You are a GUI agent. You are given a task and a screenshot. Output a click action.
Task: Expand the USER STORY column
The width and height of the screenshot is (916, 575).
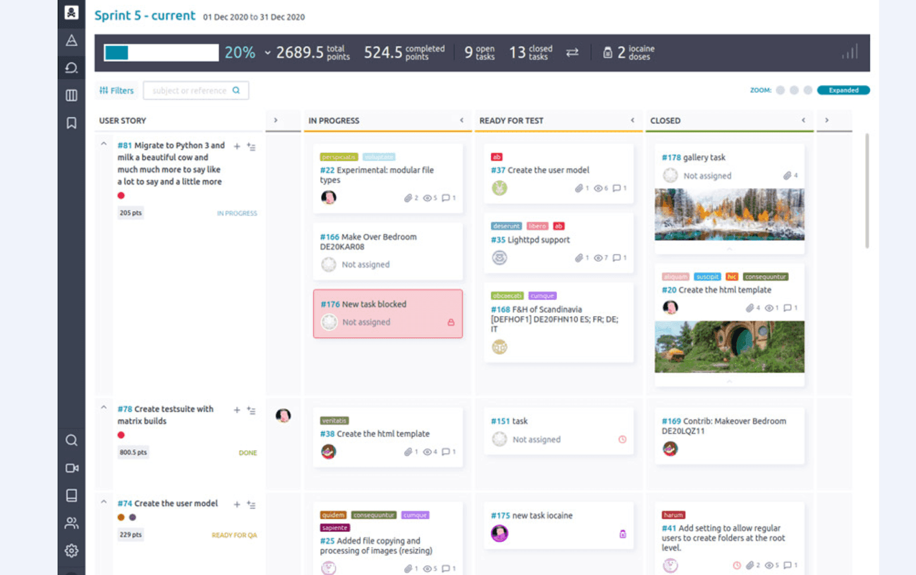tap(276, 120)
